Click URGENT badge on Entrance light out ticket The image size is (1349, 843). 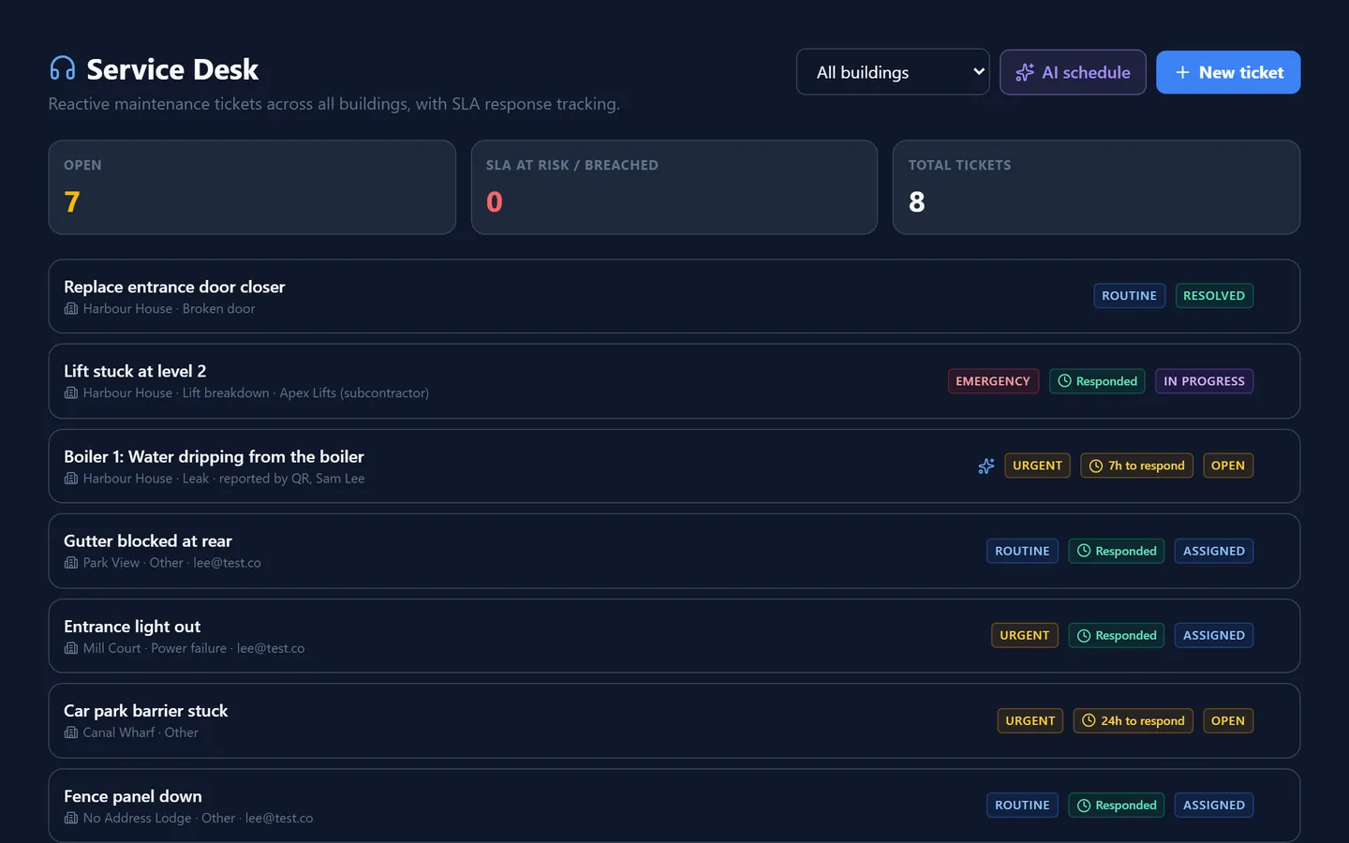coord(1025,635)
